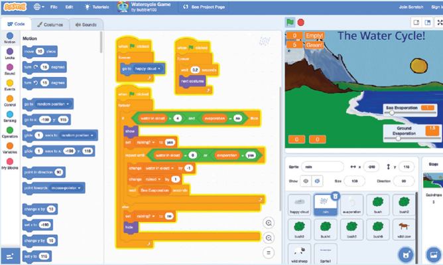443x265 pixels.
Task: Click the Join Scratch link
Action: [411, 7]
